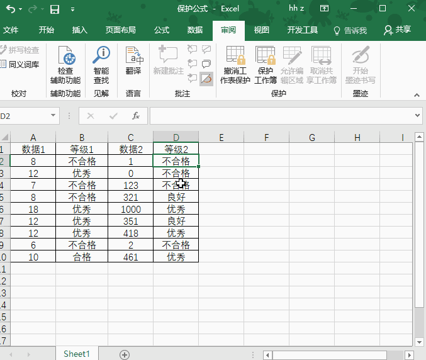The height and width of the screenshot is (360, 426).
Task: Switch to the 数据 tab
Action: click(x=195, y=30)
